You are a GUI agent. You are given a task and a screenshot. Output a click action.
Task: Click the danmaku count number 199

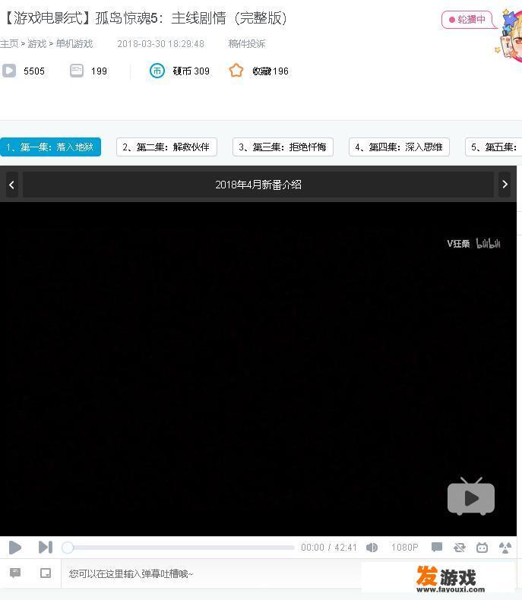point(99,71)
